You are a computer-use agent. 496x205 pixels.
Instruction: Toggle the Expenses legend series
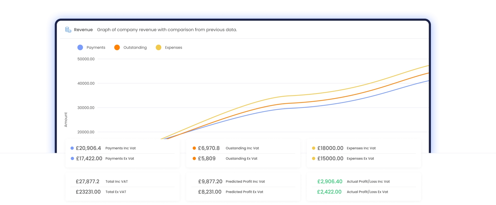tap(169, 48)
